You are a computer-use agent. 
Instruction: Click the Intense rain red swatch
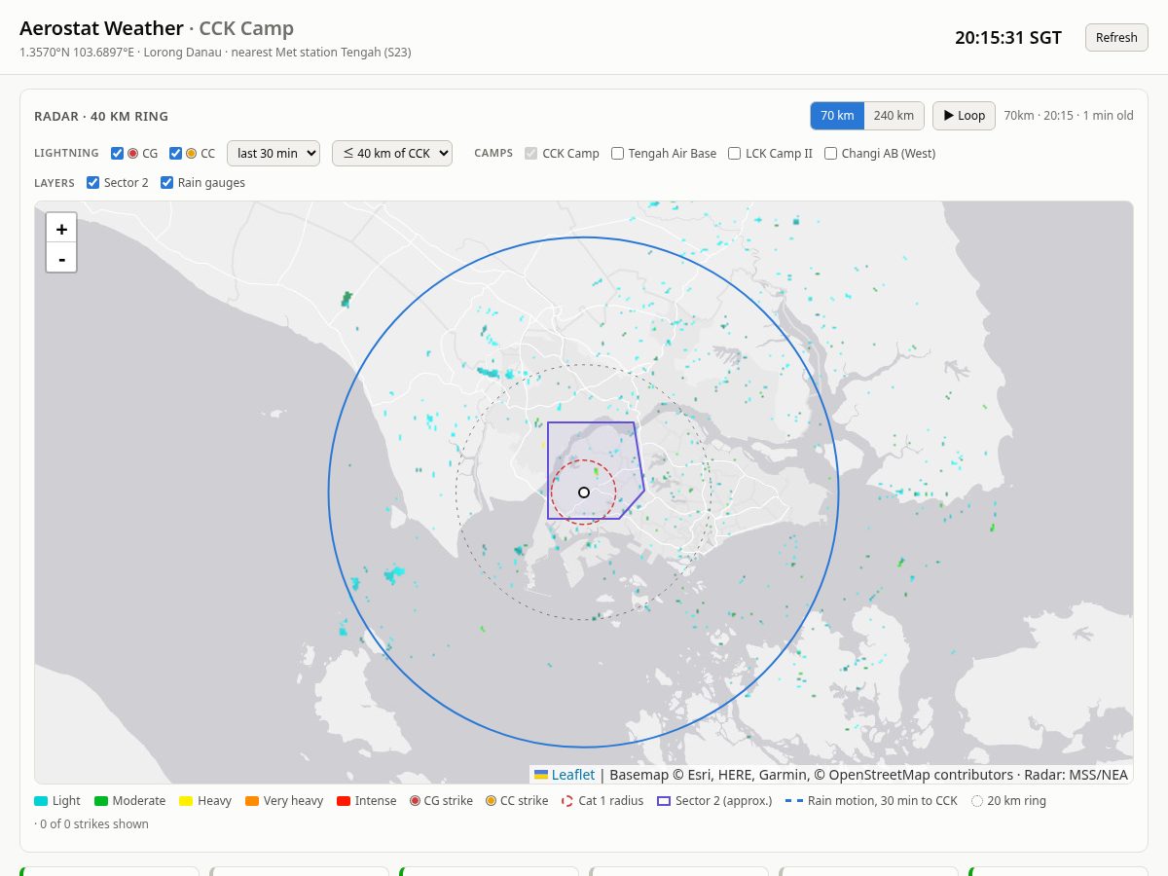[x=344, y=801]
